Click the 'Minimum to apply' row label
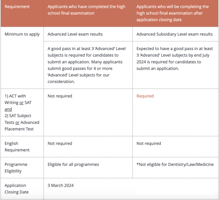219x200 pixels. (x=22, y=34)
